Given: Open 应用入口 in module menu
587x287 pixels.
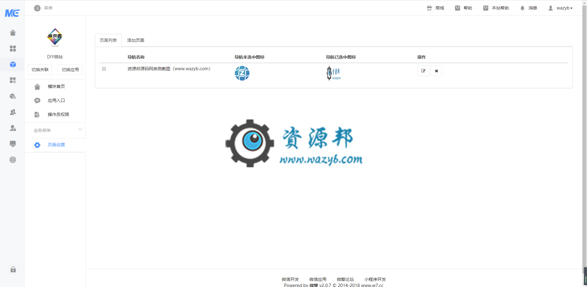Looking at the screenshot, I should (x=55, y=101).
